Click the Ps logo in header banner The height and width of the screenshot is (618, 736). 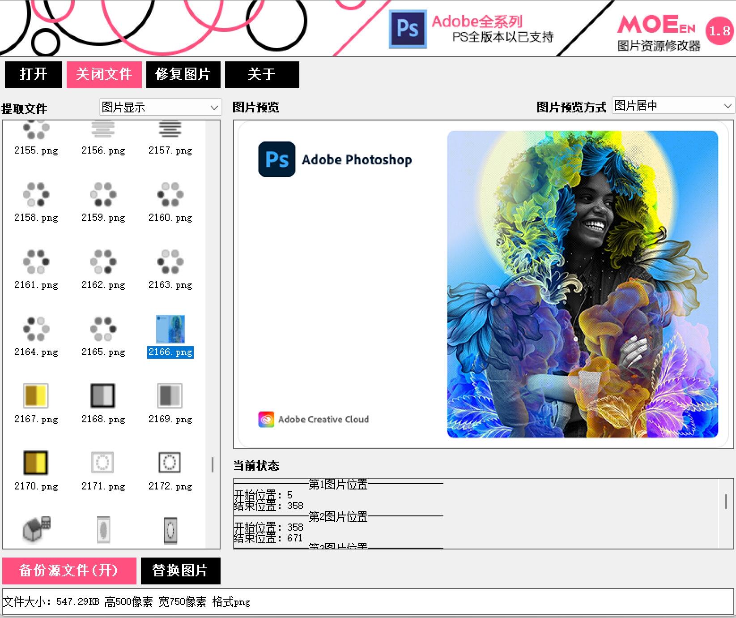pos(408,29)
